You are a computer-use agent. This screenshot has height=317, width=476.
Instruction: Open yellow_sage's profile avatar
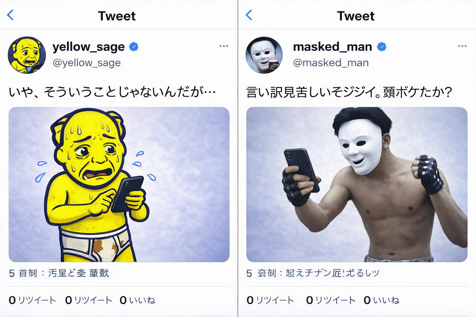point(27,55)
